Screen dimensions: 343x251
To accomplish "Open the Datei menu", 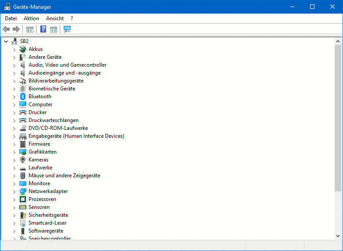I will (x=11, y=18).
